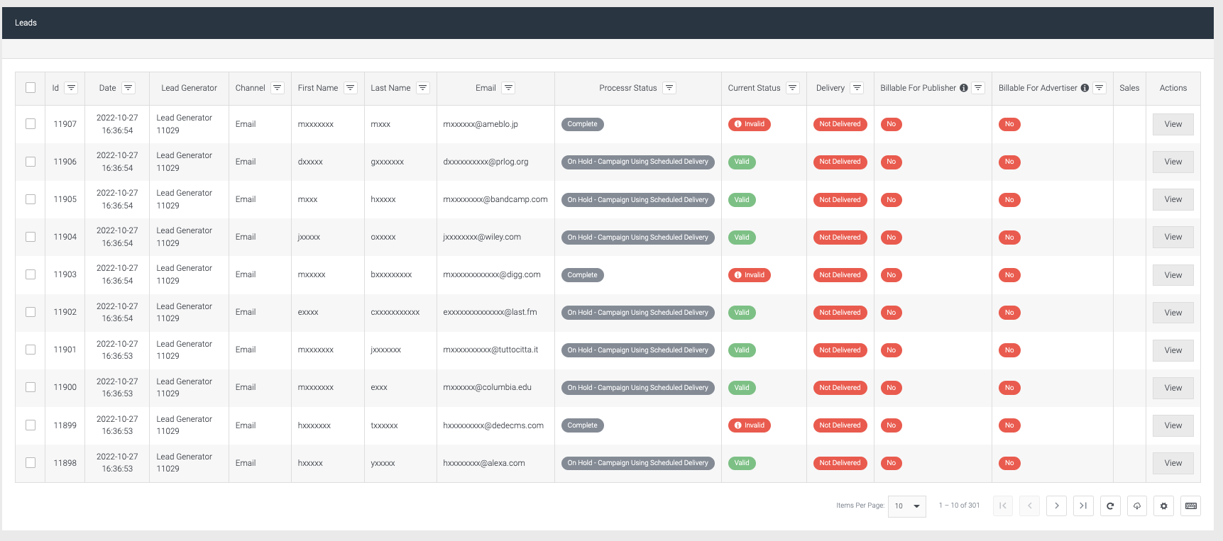Click the Date column header

108,88
